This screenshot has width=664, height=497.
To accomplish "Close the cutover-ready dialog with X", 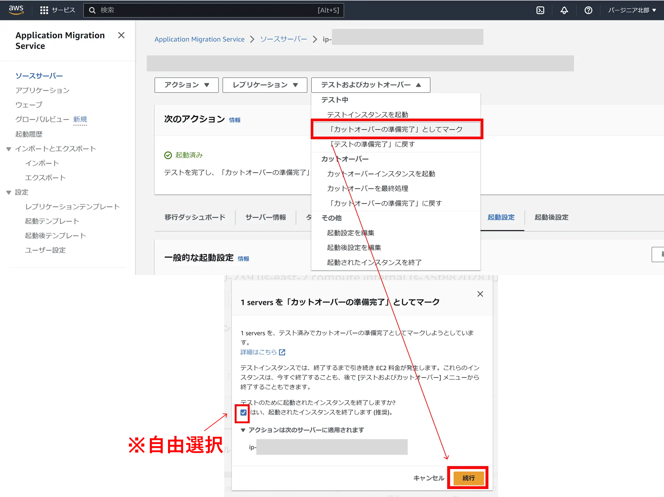I will [480, 294].
